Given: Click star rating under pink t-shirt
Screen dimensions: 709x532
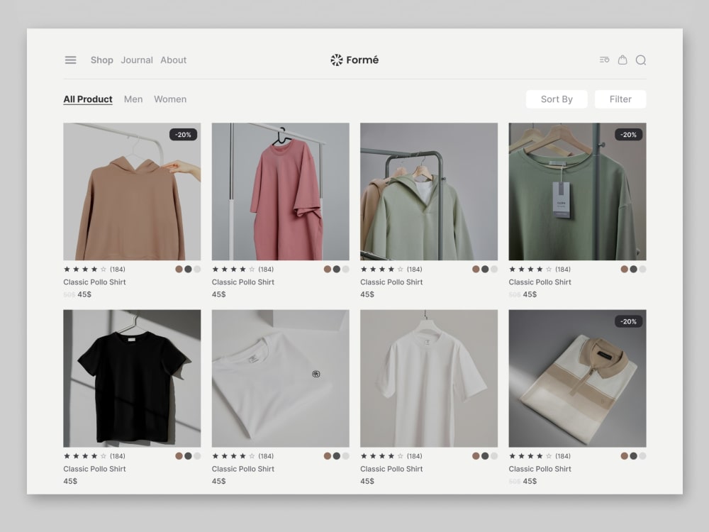Looking at the screenshot, I should coord(233,269).
